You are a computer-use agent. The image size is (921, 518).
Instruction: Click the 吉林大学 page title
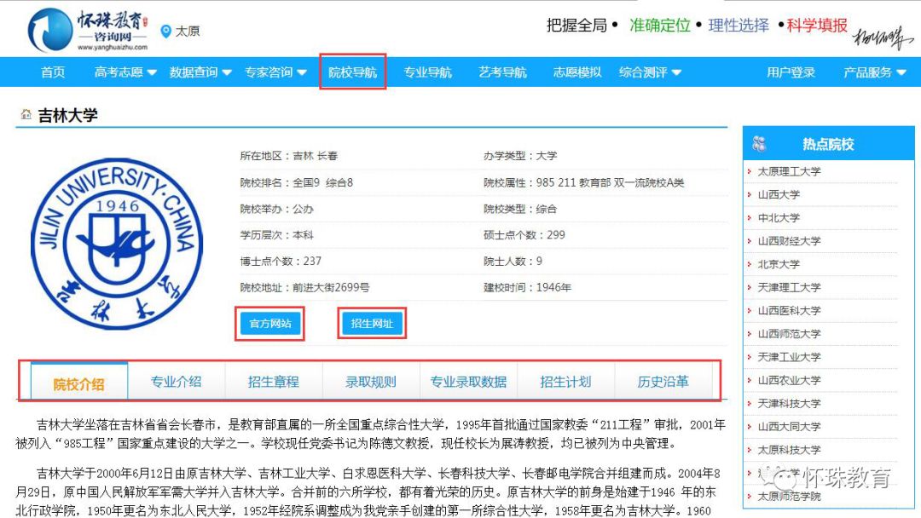[x=67, y=115]
